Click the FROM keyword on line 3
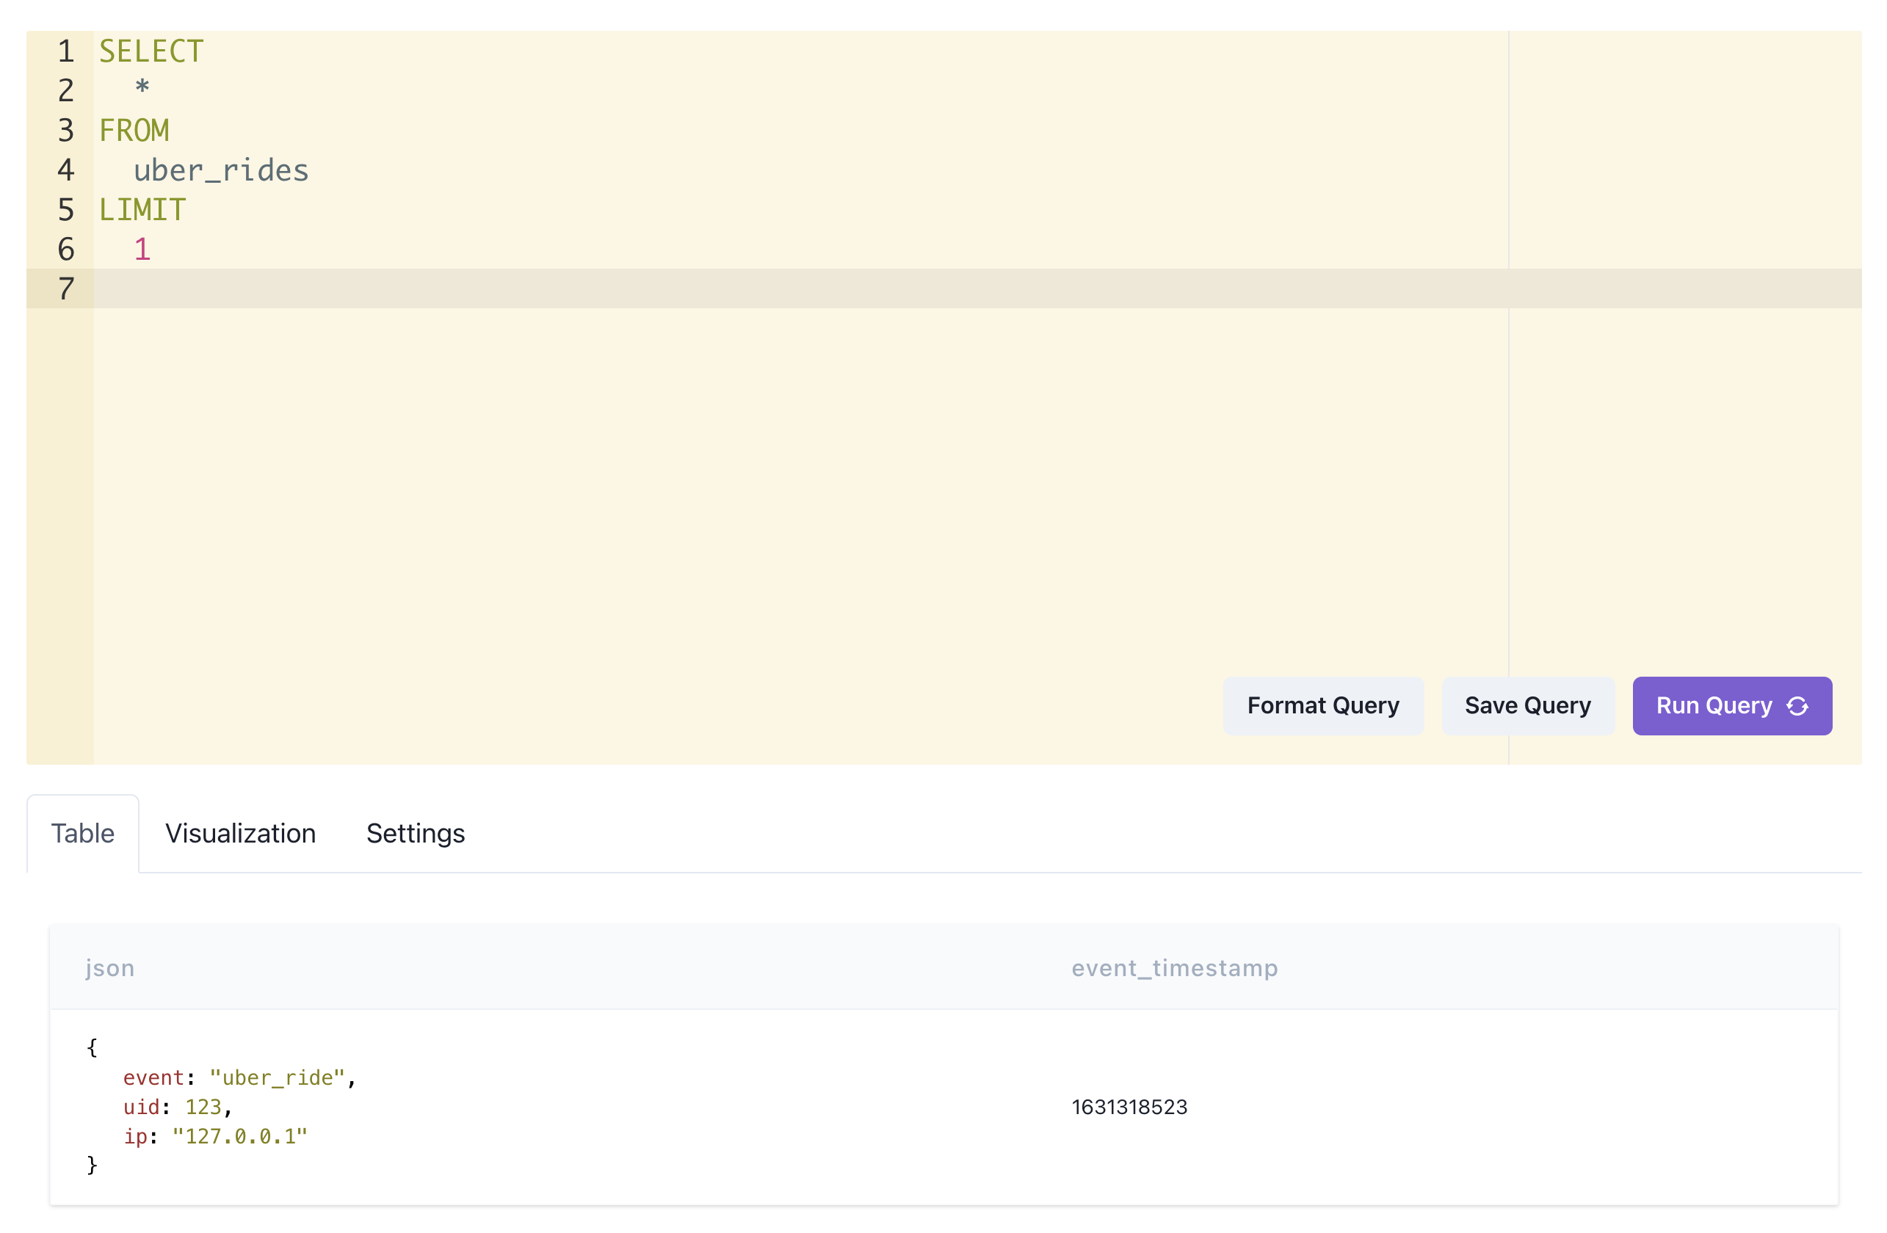1887x1233 pixels. 134,131
